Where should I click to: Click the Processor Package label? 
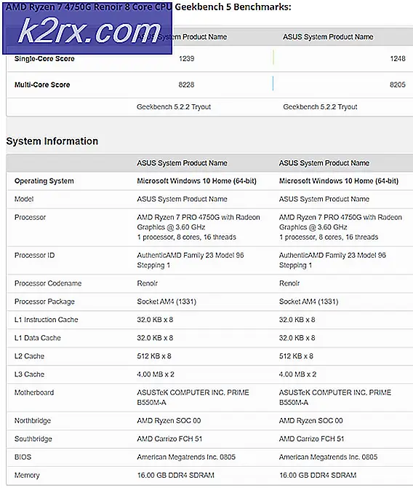tap(44, 302)
